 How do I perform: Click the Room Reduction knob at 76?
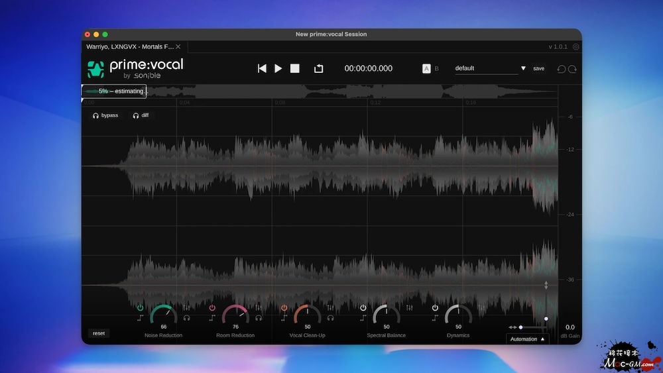click(x=235, y=314)
